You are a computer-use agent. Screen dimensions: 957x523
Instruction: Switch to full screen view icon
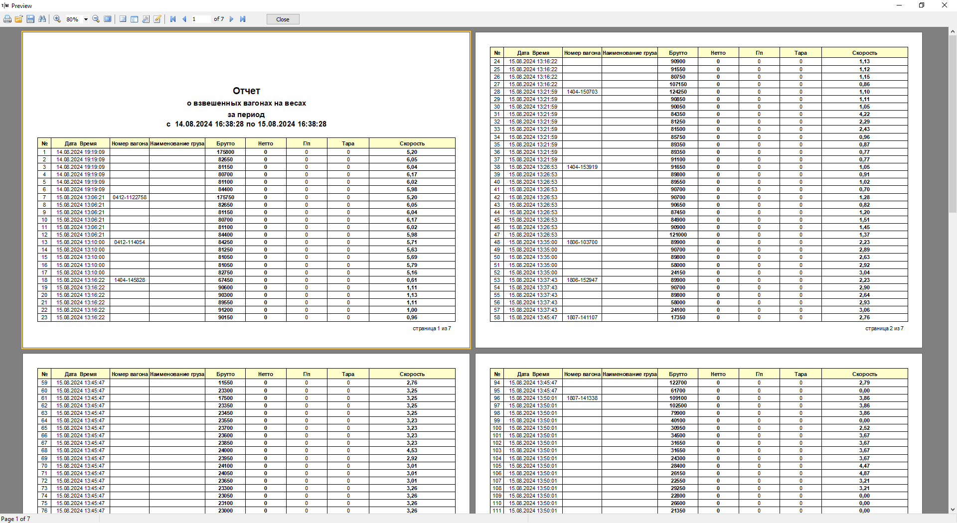tap(108, 19)
